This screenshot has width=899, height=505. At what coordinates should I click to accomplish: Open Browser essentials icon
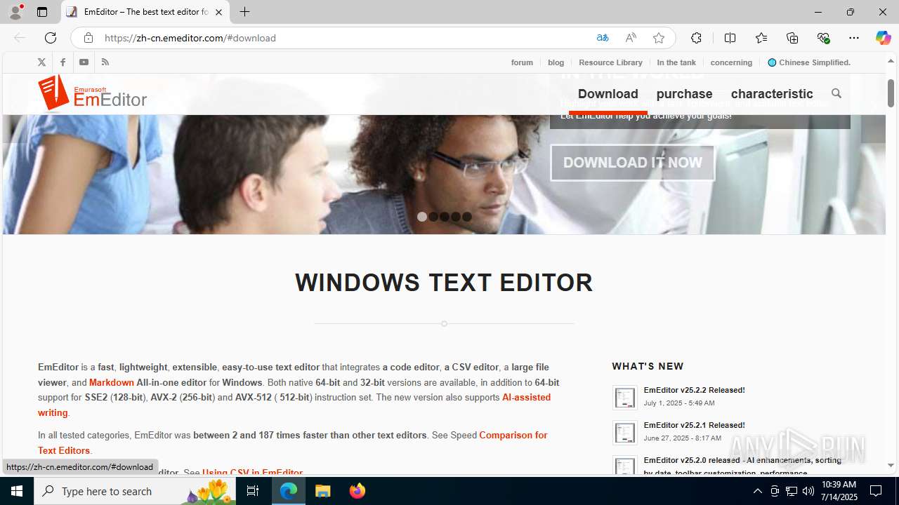823,38
